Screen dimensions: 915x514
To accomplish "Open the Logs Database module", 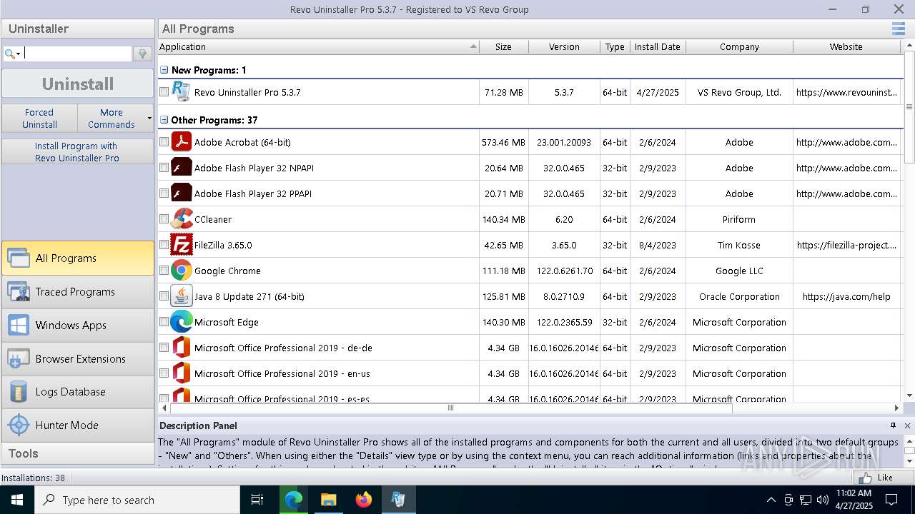I will [x=77, y=391].
